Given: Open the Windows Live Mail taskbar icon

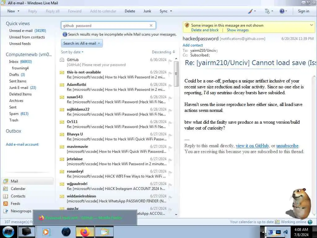Looking at the screenshot, I should 104,232.
